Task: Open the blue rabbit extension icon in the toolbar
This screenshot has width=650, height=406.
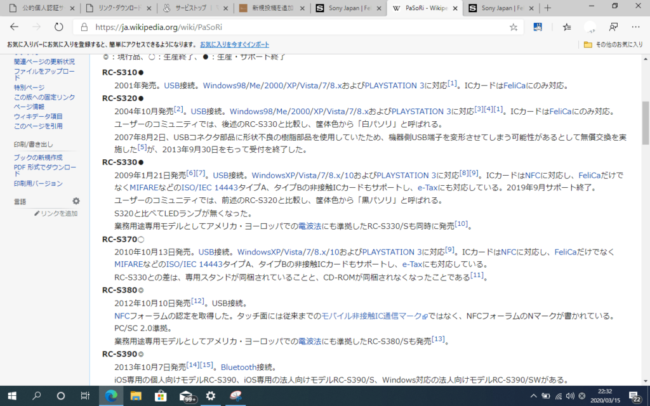Action: coord(538,27)
